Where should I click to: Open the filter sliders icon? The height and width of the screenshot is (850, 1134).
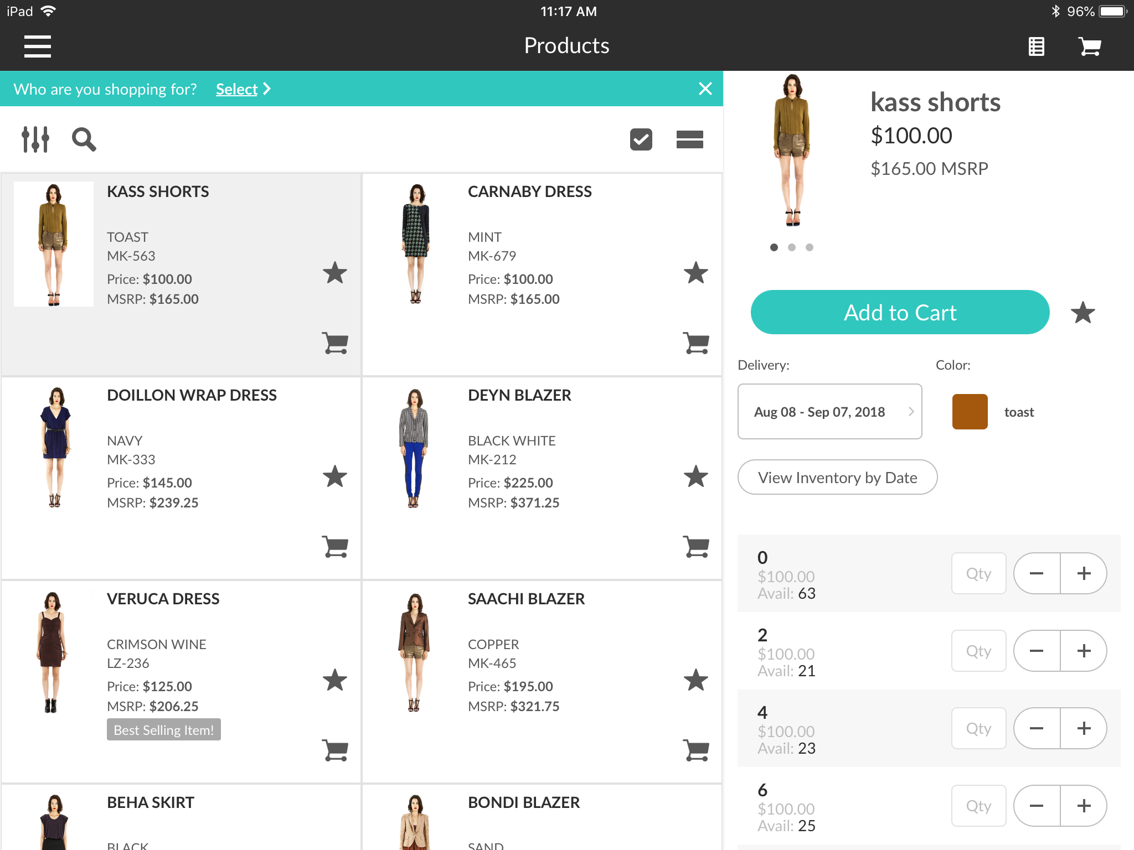coord(35,139)
